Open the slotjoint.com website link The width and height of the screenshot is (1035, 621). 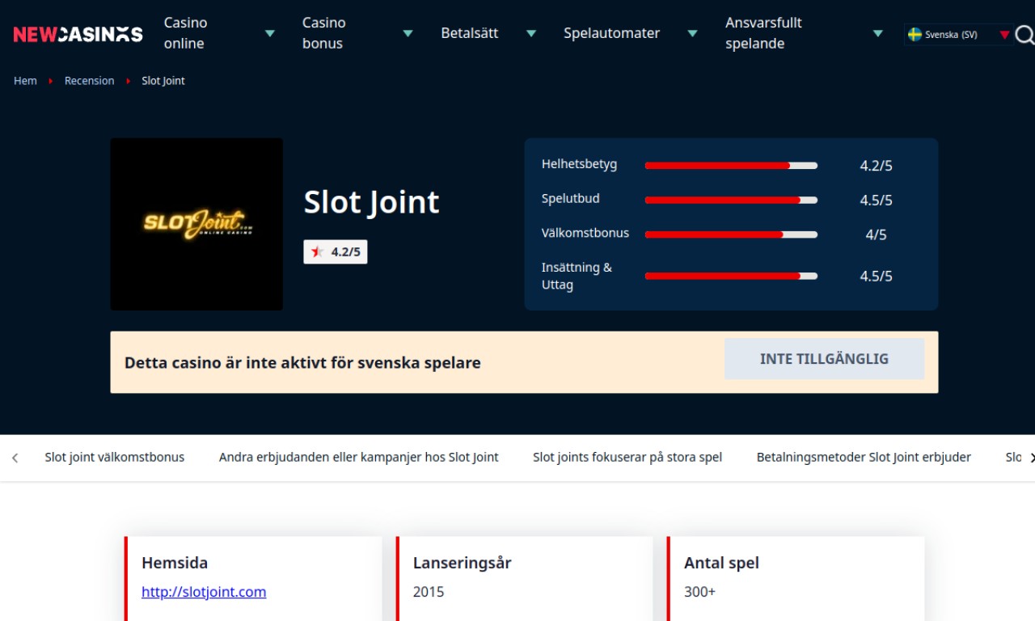204,592
